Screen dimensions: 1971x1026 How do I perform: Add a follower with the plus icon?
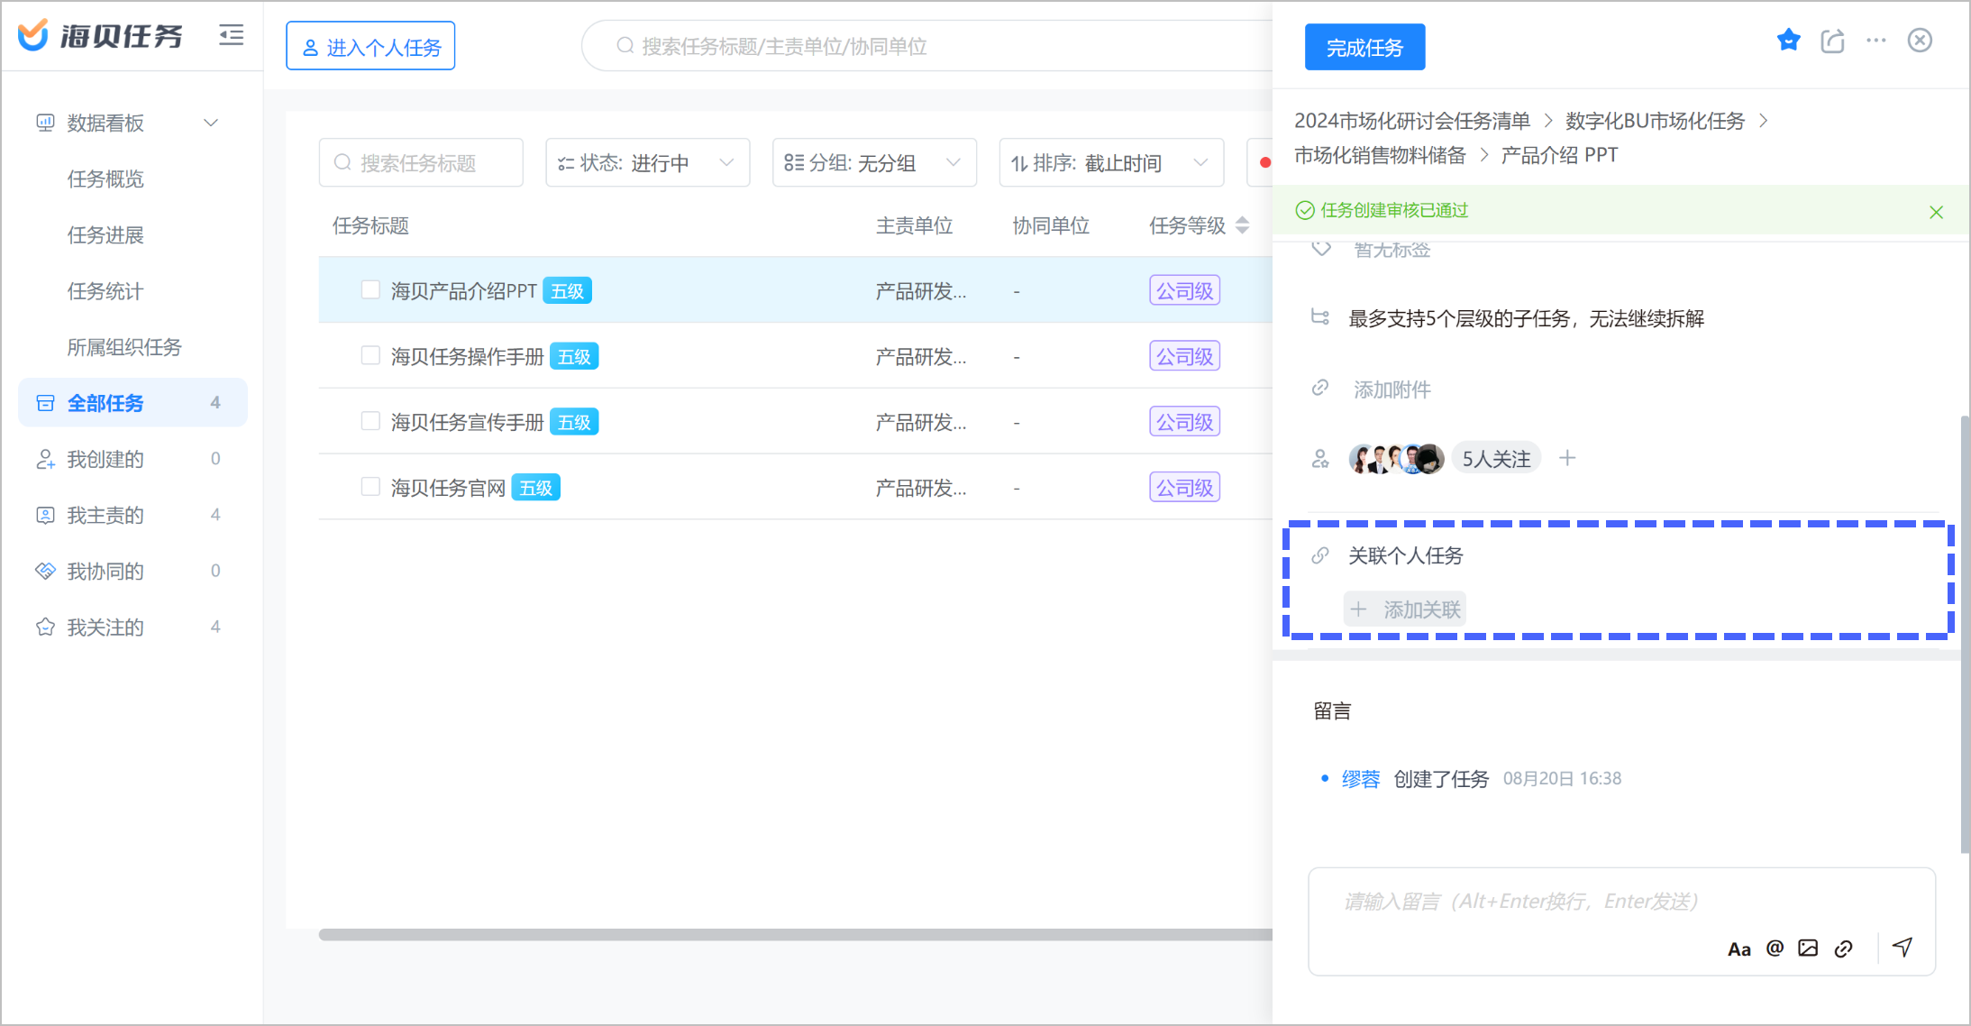click(1567, 458)
